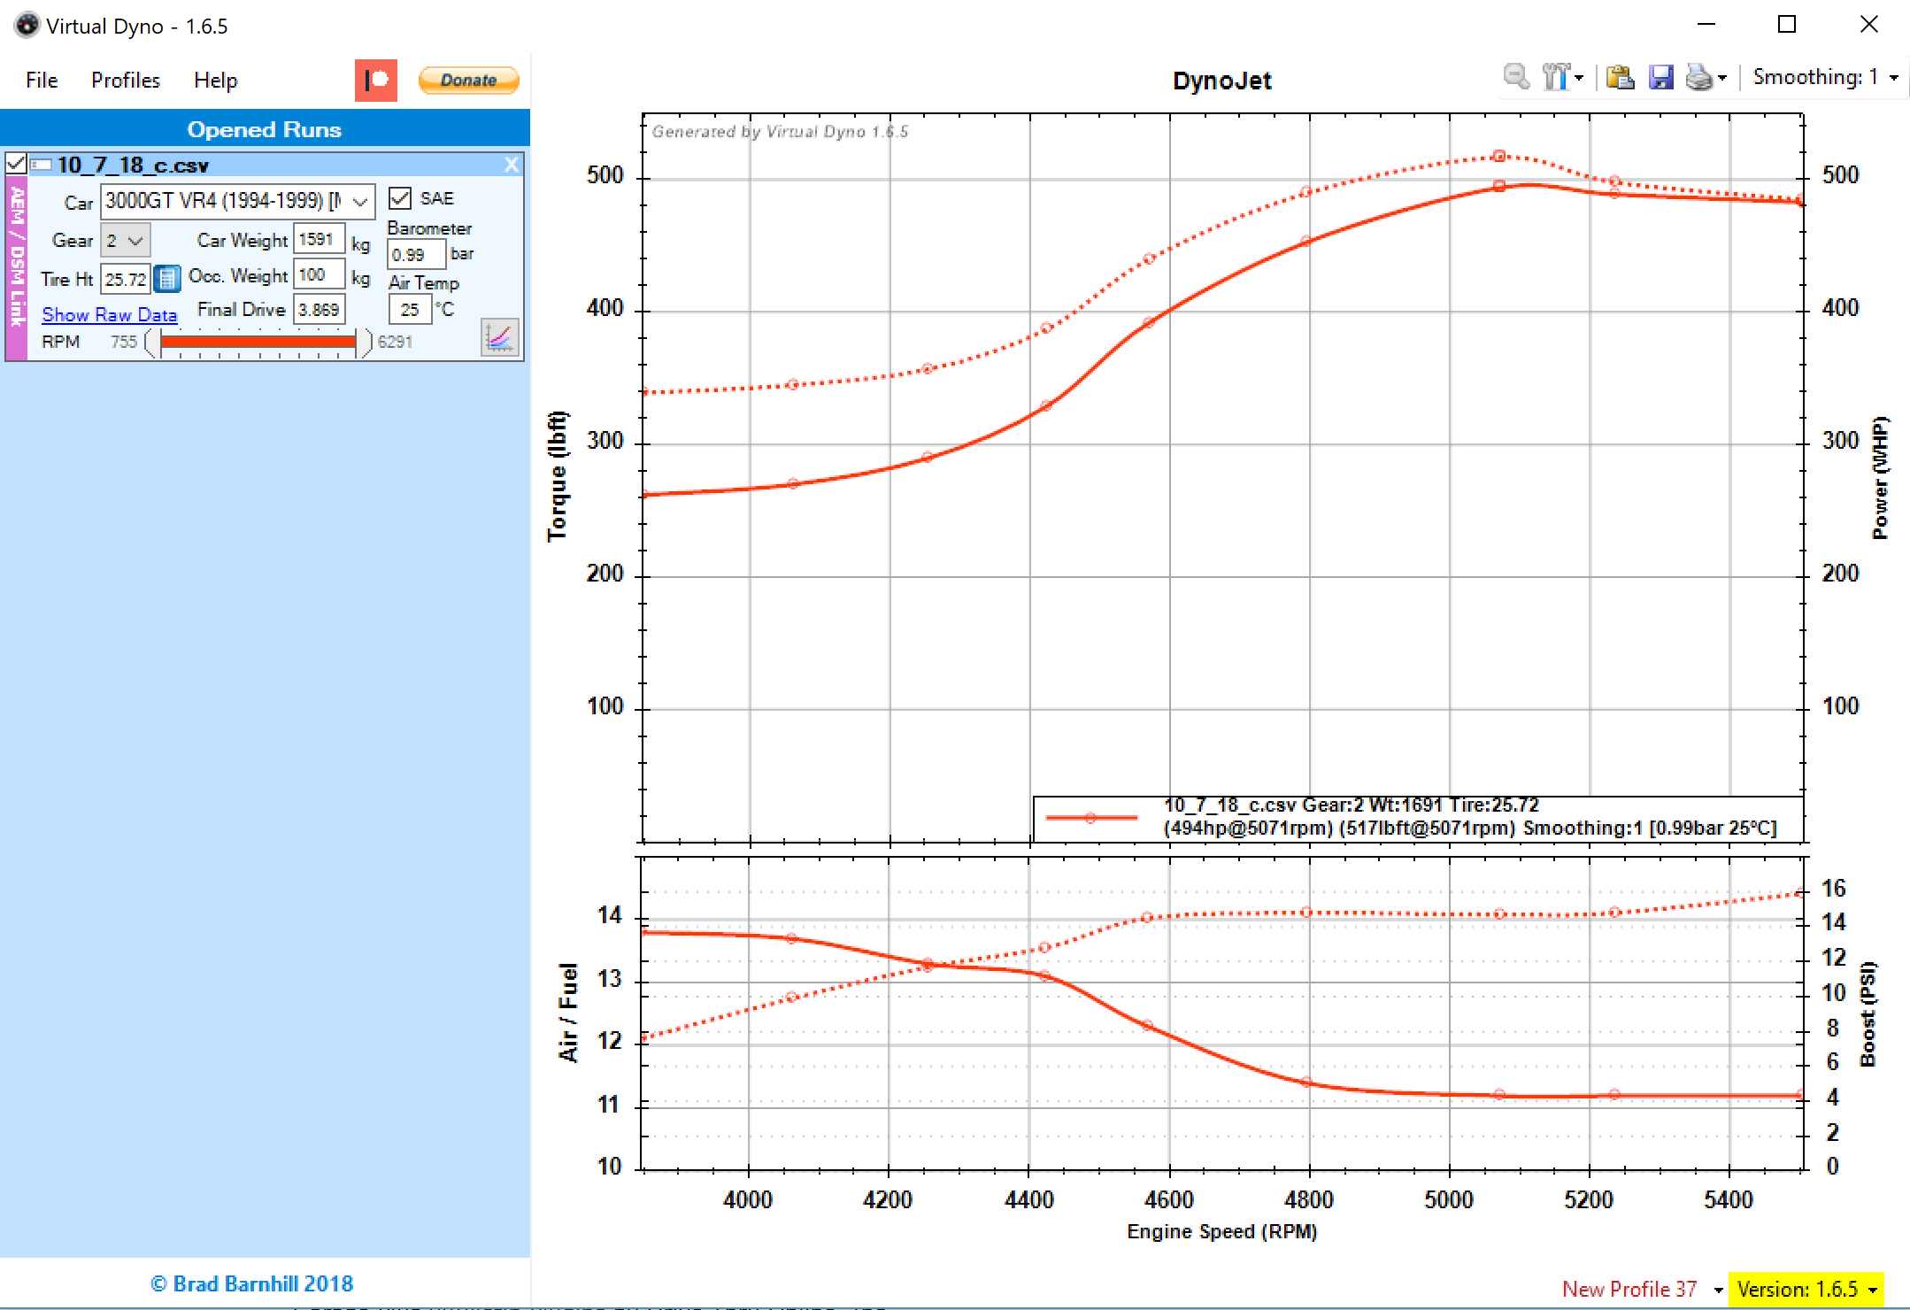
Task: Click the copy graph to clipboard icon
Action: pyautogui.click(x=1620, y=78)
